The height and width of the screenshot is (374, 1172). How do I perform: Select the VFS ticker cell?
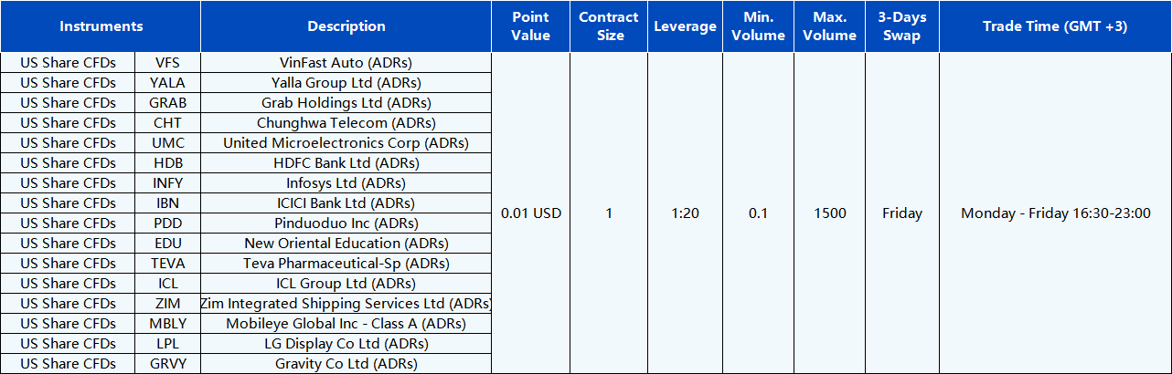click(168, 63)
